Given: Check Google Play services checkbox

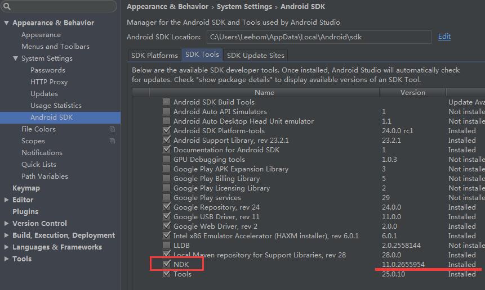Looking at the screenshot, I should pos(166,197).
